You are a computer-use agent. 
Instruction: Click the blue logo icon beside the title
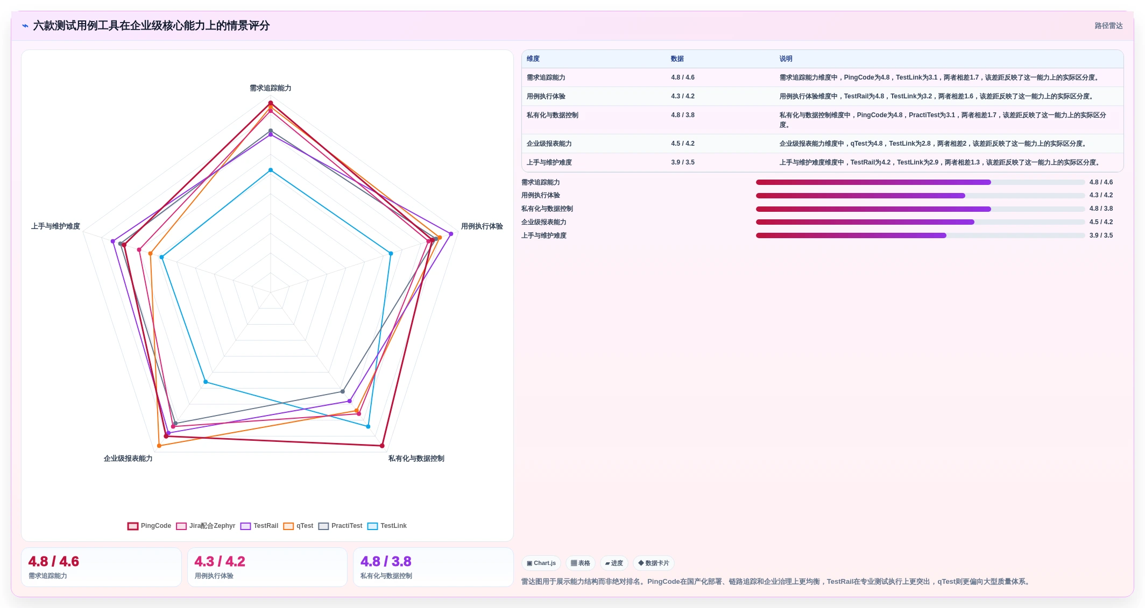(25, 26)
